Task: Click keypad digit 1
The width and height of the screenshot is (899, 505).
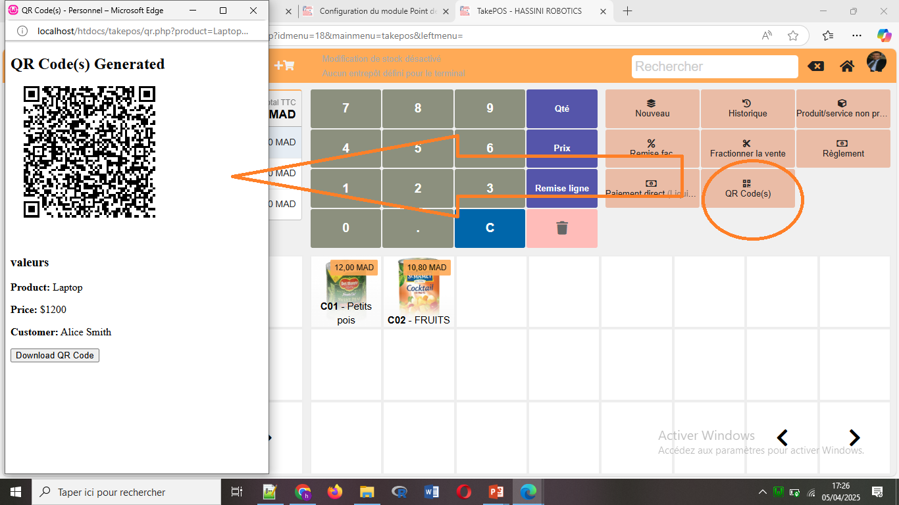Action: click(346, 188)
